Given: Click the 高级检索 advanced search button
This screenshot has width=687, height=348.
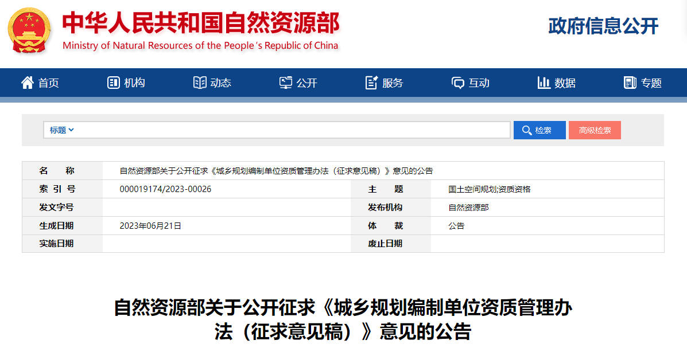Looking at the screenshot, I should (x=595, y=130).
